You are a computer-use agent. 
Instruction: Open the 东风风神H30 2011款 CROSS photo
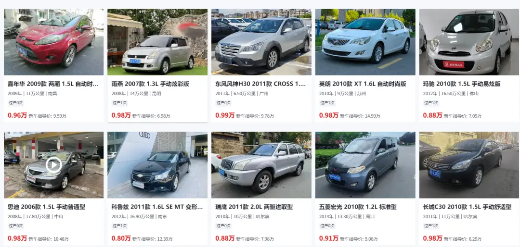pyautogui.click(x=261, y=42)
